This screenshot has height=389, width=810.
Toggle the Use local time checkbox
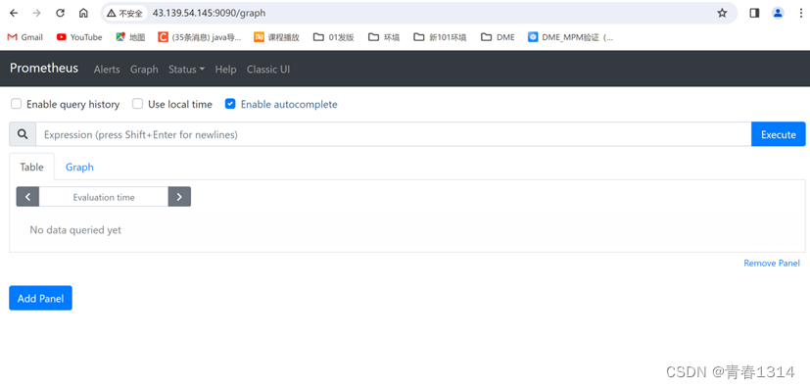(x=137, y=104)
